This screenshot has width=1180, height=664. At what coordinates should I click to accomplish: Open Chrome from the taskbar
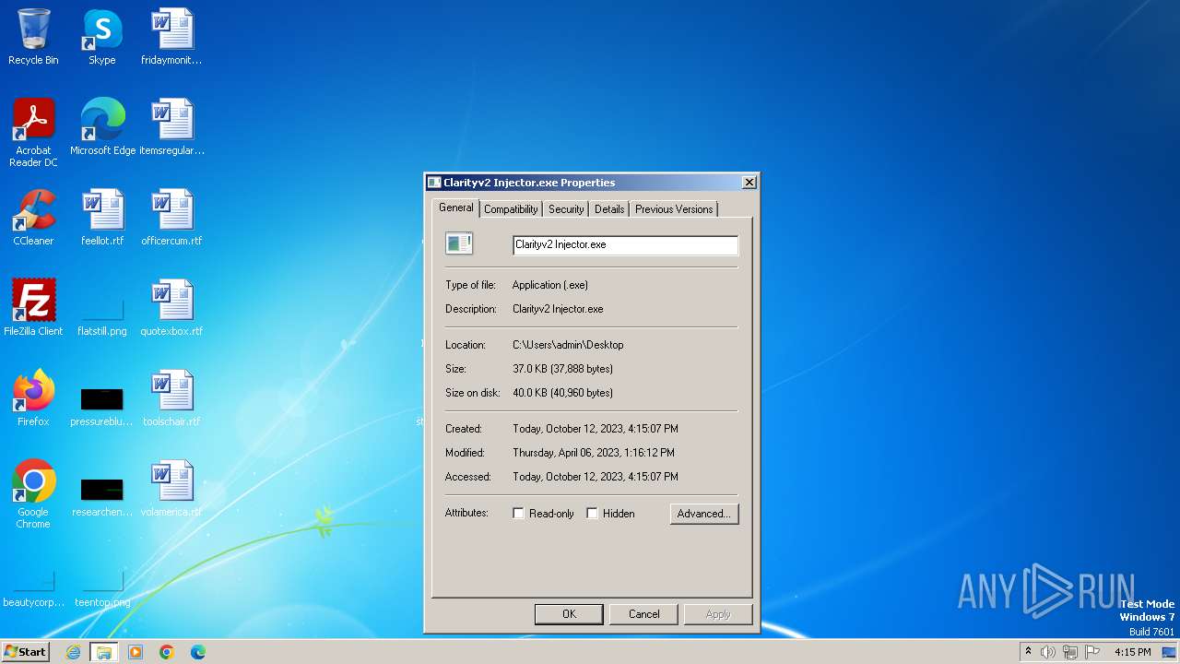tap(167, 652)
